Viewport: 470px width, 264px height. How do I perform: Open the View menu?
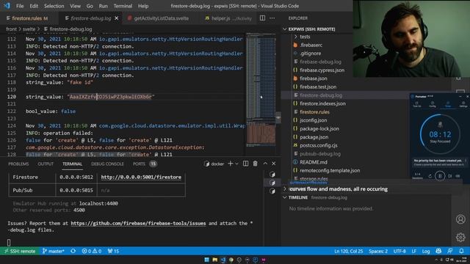pyautogui.click(x=75, y=6)
